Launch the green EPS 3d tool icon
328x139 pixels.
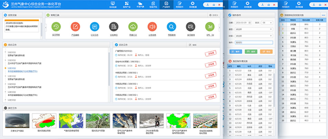click(210, 27)
